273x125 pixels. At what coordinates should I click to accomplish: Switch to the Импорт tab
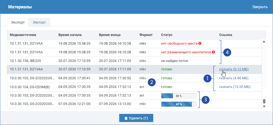(x=39, y=22)
